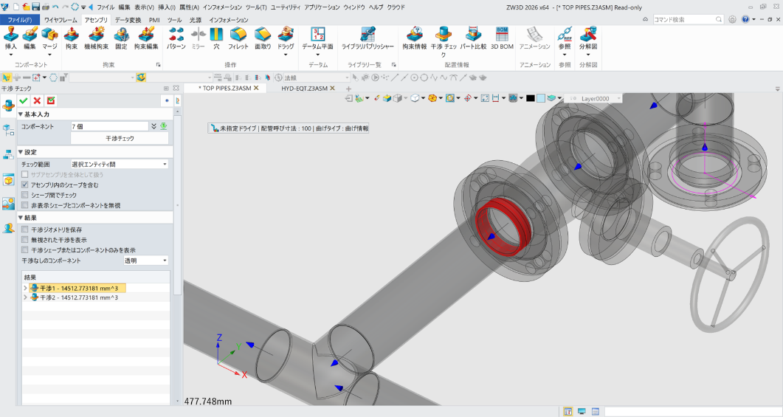Select the 拘束 constraint tool

point(72,38)
